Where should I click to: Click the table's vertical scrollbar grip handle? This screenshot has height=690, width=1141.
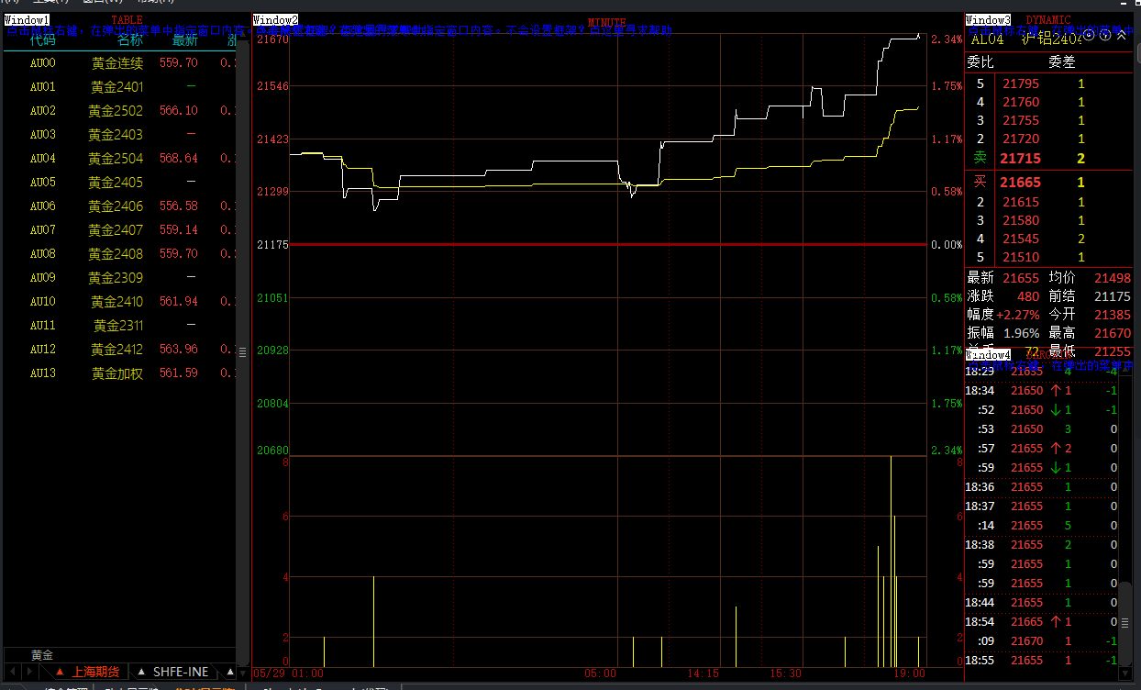(242, 351)
